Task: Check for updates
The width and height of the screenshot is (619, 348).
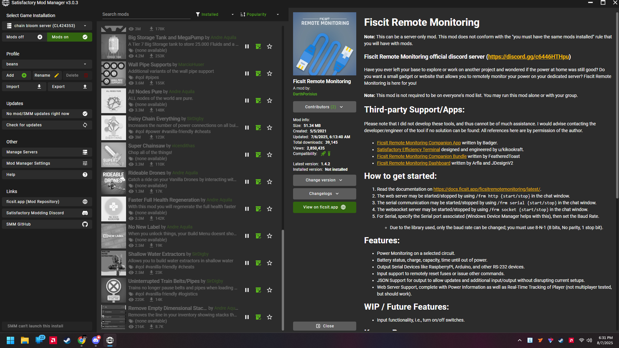Action: pyautogui.click(x=47, y=125)
